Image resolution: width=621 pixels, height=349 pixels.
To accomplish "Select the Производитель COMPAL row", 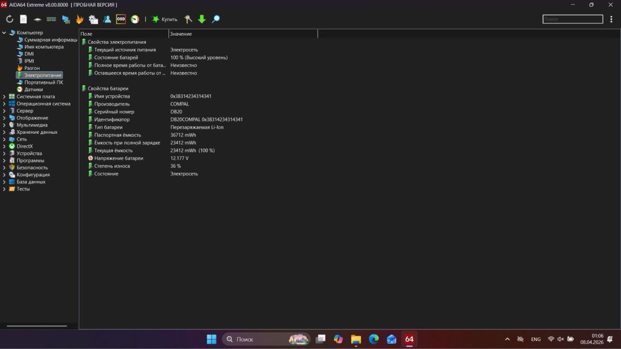I will [x=138, y=104].
